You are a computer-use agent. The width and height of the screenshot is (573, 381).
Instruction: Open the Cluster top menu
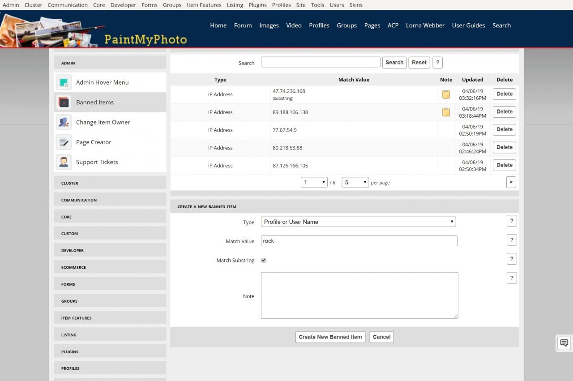tap(33, 5)
